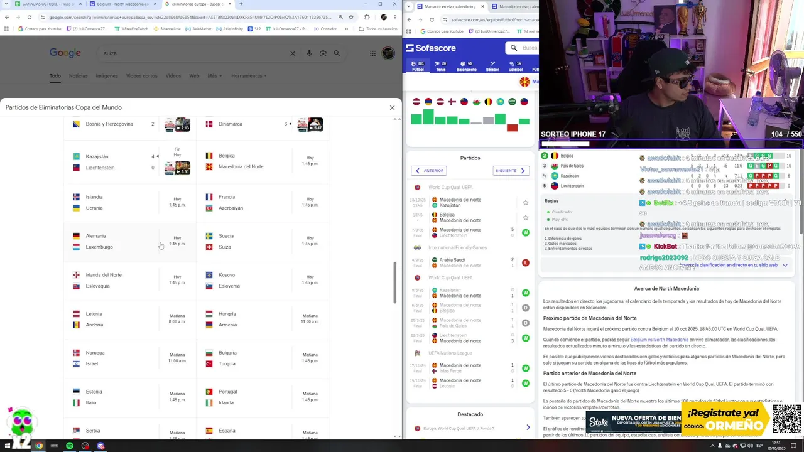Open the Alemania vs Luxemburgo match
The width and height of the screenshot is (804, 452).
[x=130, y=241]
